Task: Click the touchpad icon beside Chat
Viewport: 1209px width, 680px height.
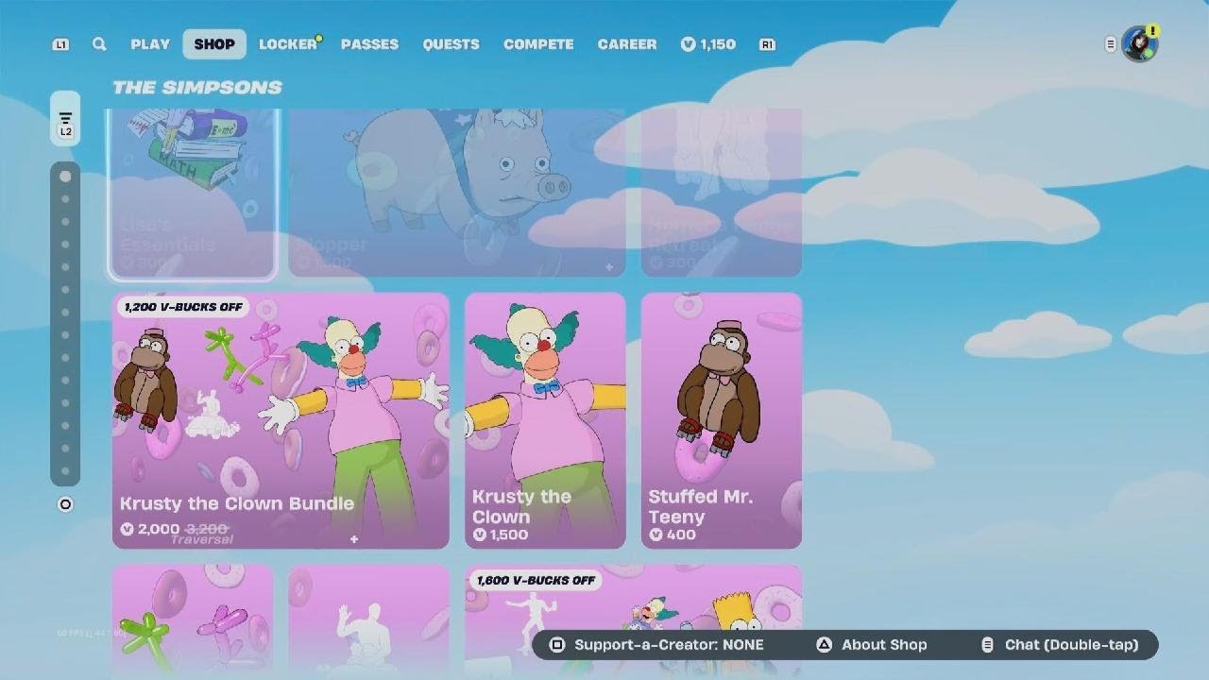Action: pyautogui.click(x=987, y=645)
